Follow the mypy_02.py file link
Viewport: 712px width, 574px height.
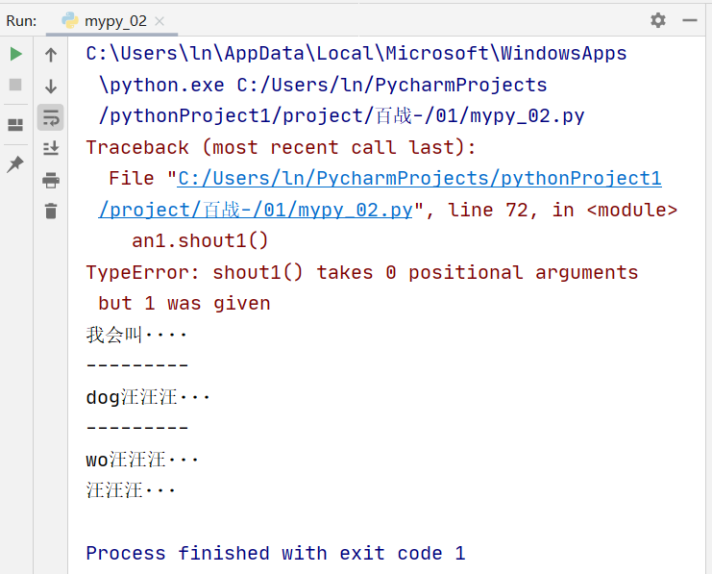256,210
